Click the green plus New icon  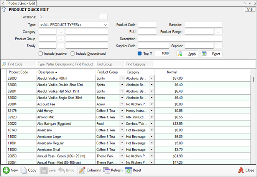coord(6,170)
